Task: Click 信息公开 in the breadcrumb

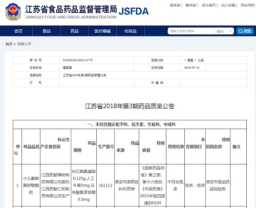Action: click(x=24, y=44)
